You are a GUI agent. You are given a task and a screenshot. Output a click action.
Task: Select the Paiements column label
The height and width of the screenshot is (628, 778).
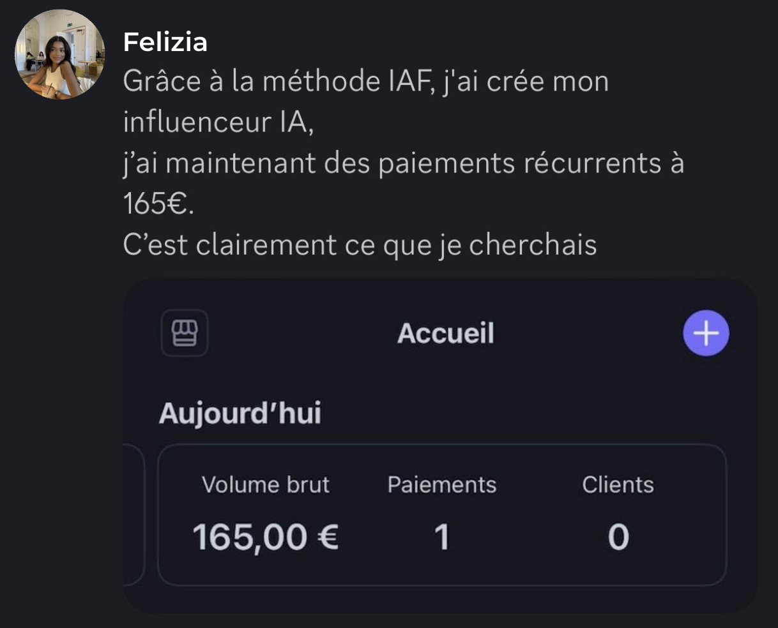click(442, 484)
